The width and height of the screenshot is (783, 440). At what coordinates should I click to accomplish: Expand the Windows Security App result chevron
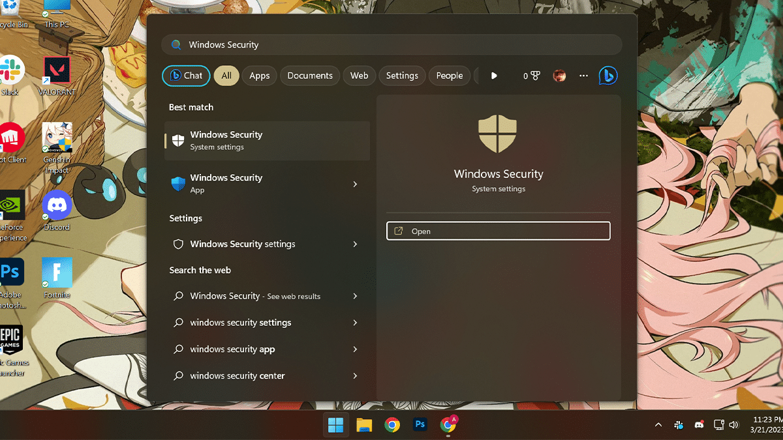point(355,184)
